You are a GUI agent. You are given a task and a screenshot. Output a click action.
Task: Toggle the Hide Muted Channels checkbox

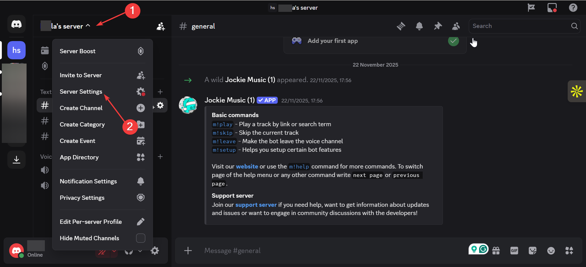(x=140, y=238)
